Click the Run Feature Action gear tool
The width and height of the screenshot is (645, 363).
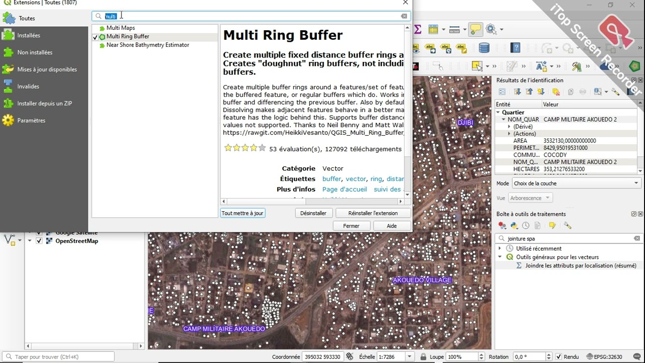pos(491,30)
